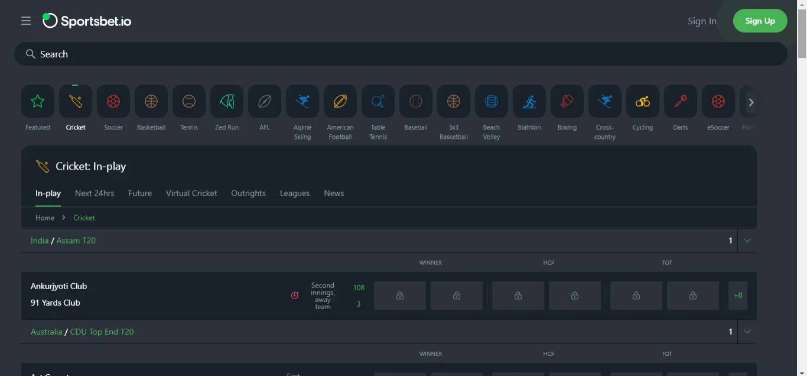Click the Sign Up button

pos(760,21)
